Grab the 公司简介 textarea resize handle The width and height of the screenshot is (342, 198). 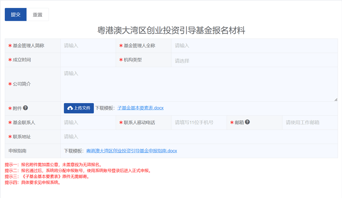[336, 99]
